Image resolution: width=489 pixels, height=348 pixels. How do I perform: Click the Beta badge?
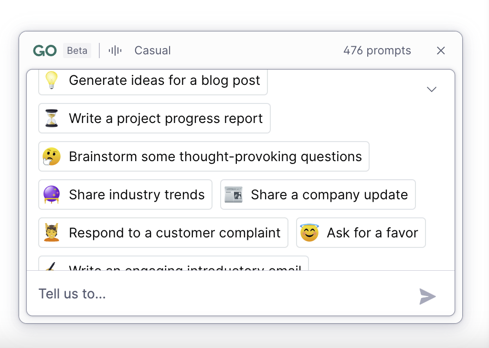click(x=77, y=51)
